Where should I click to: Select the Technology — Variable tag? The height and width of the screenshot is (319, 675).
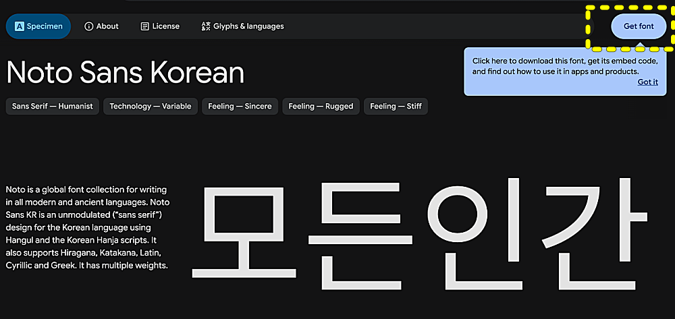tap(151, 106)
